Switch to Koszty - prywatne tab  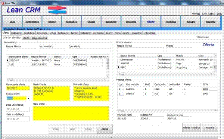tap(132, 33)
